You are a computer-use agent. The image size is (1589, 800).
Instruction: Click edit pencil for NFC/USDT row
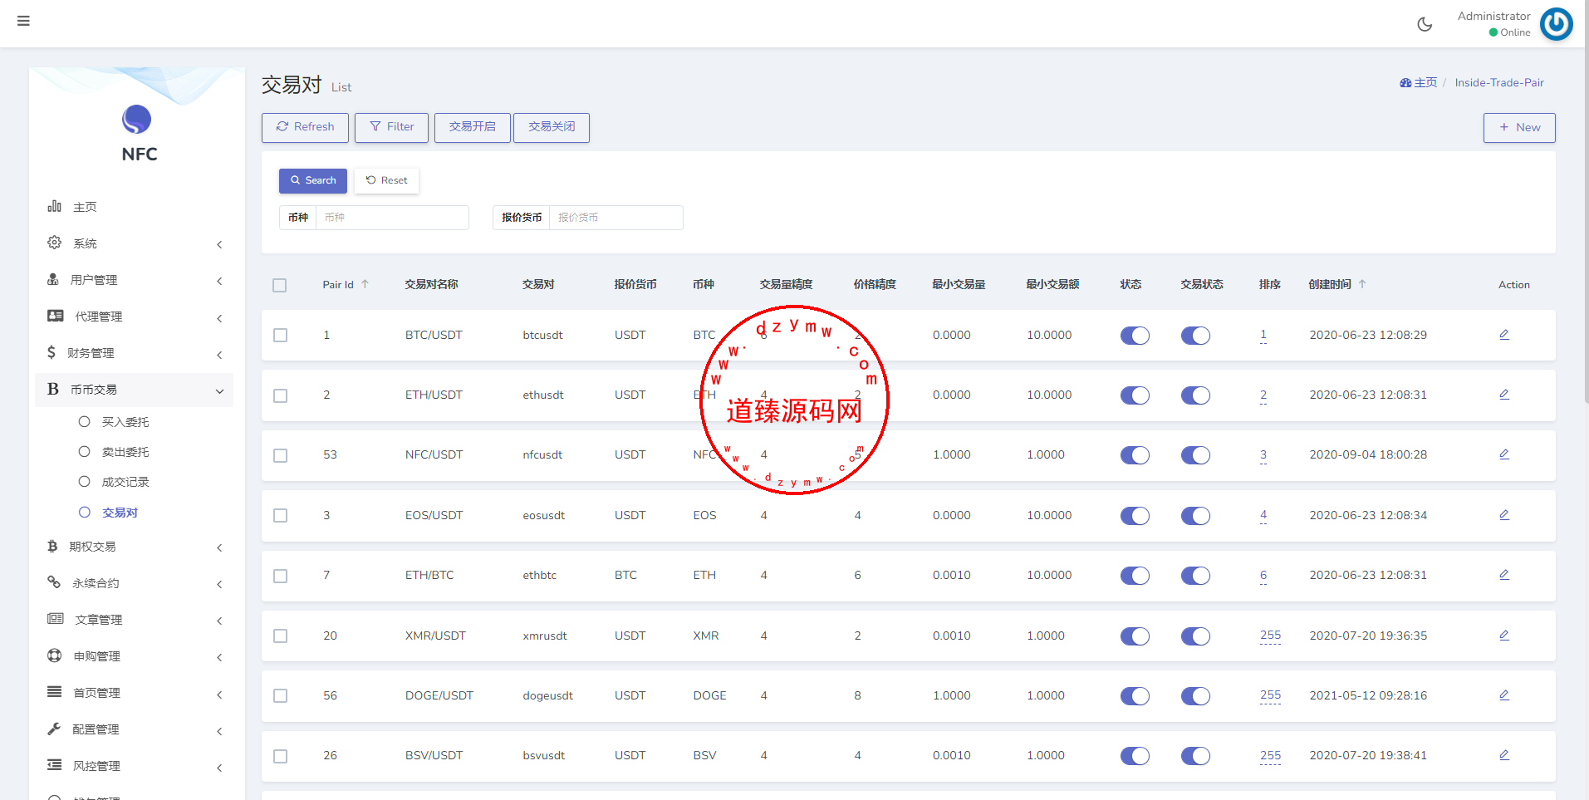[1504, 454]
